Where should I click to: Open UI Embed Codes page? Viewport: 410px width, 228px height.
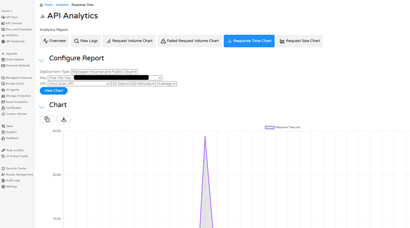[x=15, y=156]
